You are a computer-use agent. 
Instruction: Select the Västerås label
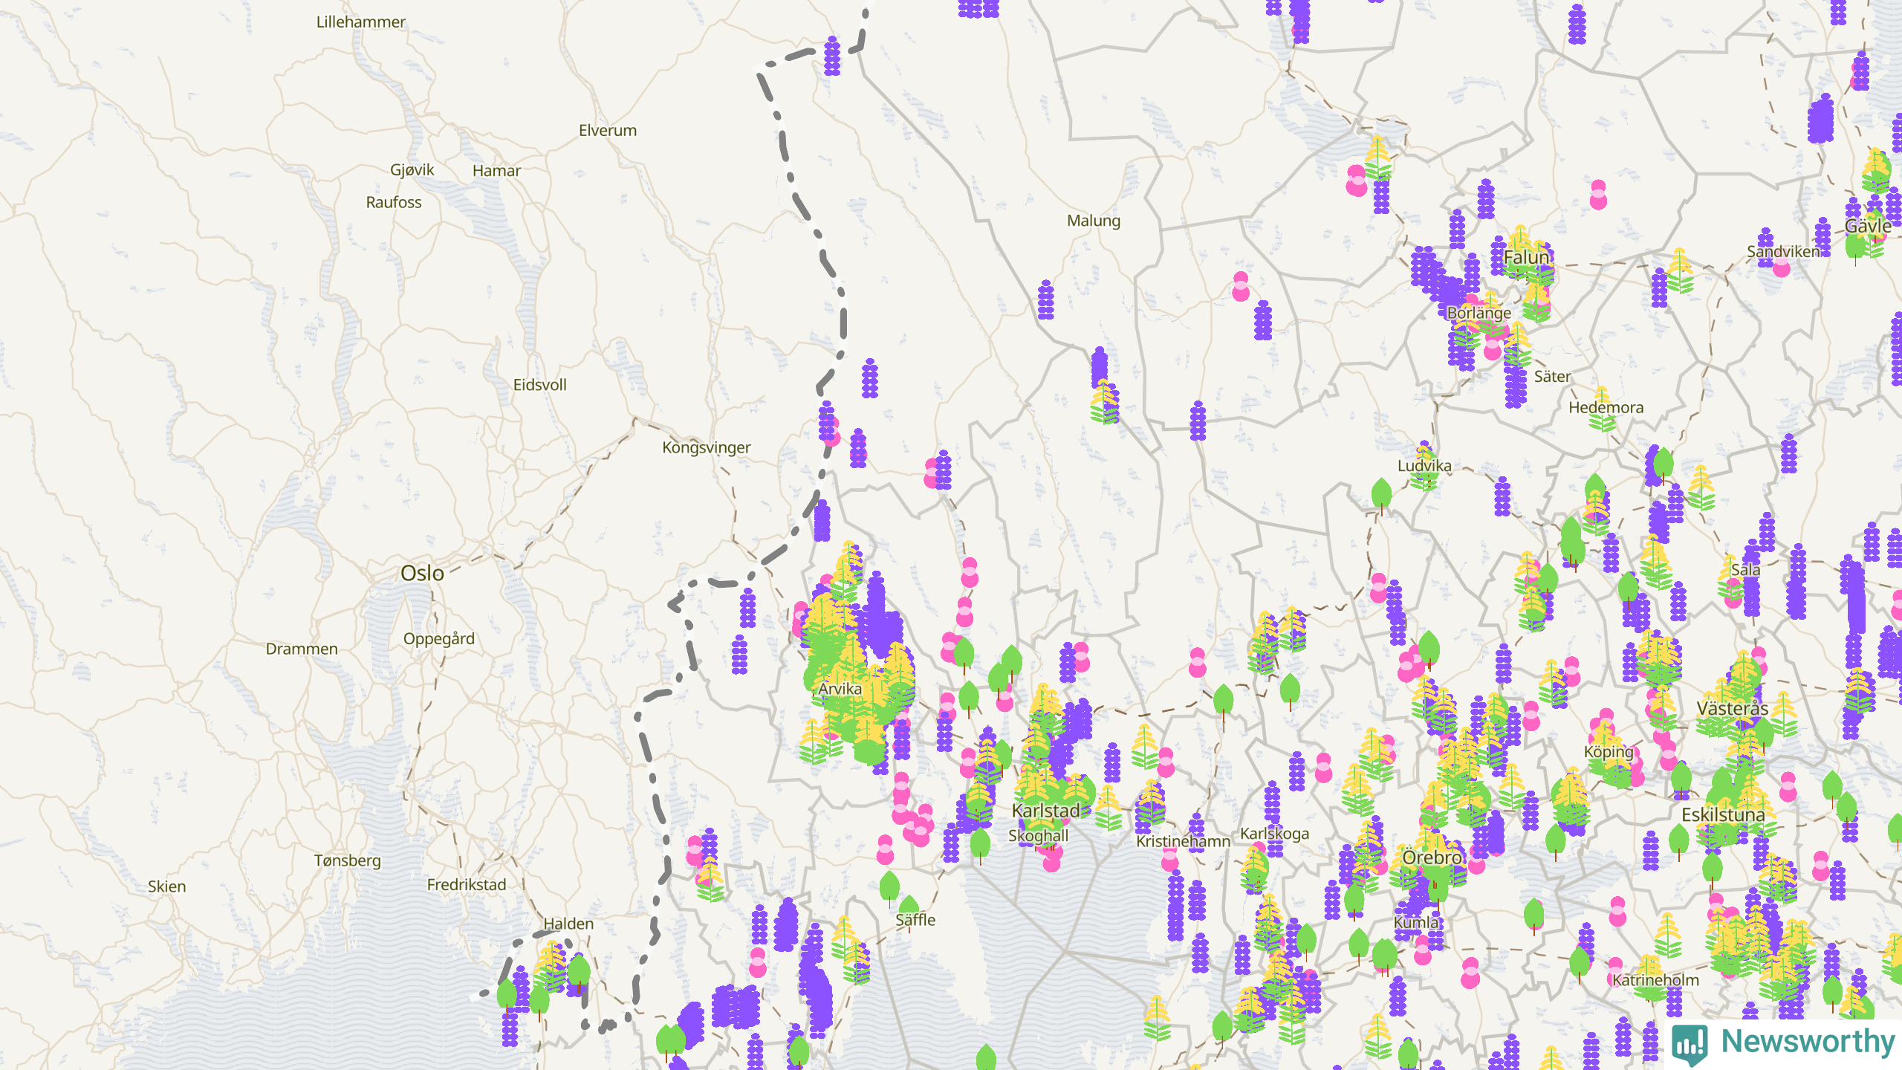(x=1732, y=708)
